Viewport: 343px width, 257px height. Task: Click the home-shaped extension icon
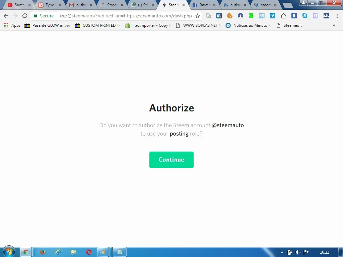(x=283, y=16)
